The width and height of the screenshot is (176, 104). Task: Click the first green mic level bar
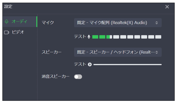[x=95, y=37]
